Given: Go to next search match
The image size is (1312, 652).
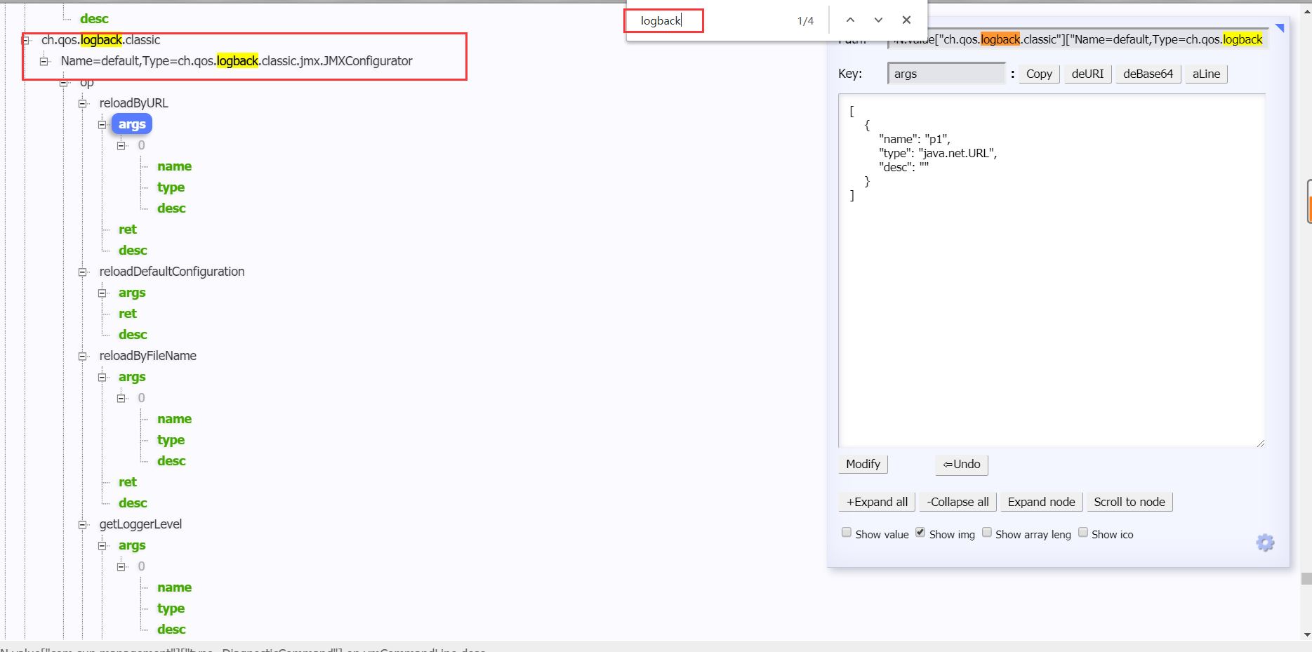Looking at the screenshot, I should pyautogui.click(x=878, y=20).
